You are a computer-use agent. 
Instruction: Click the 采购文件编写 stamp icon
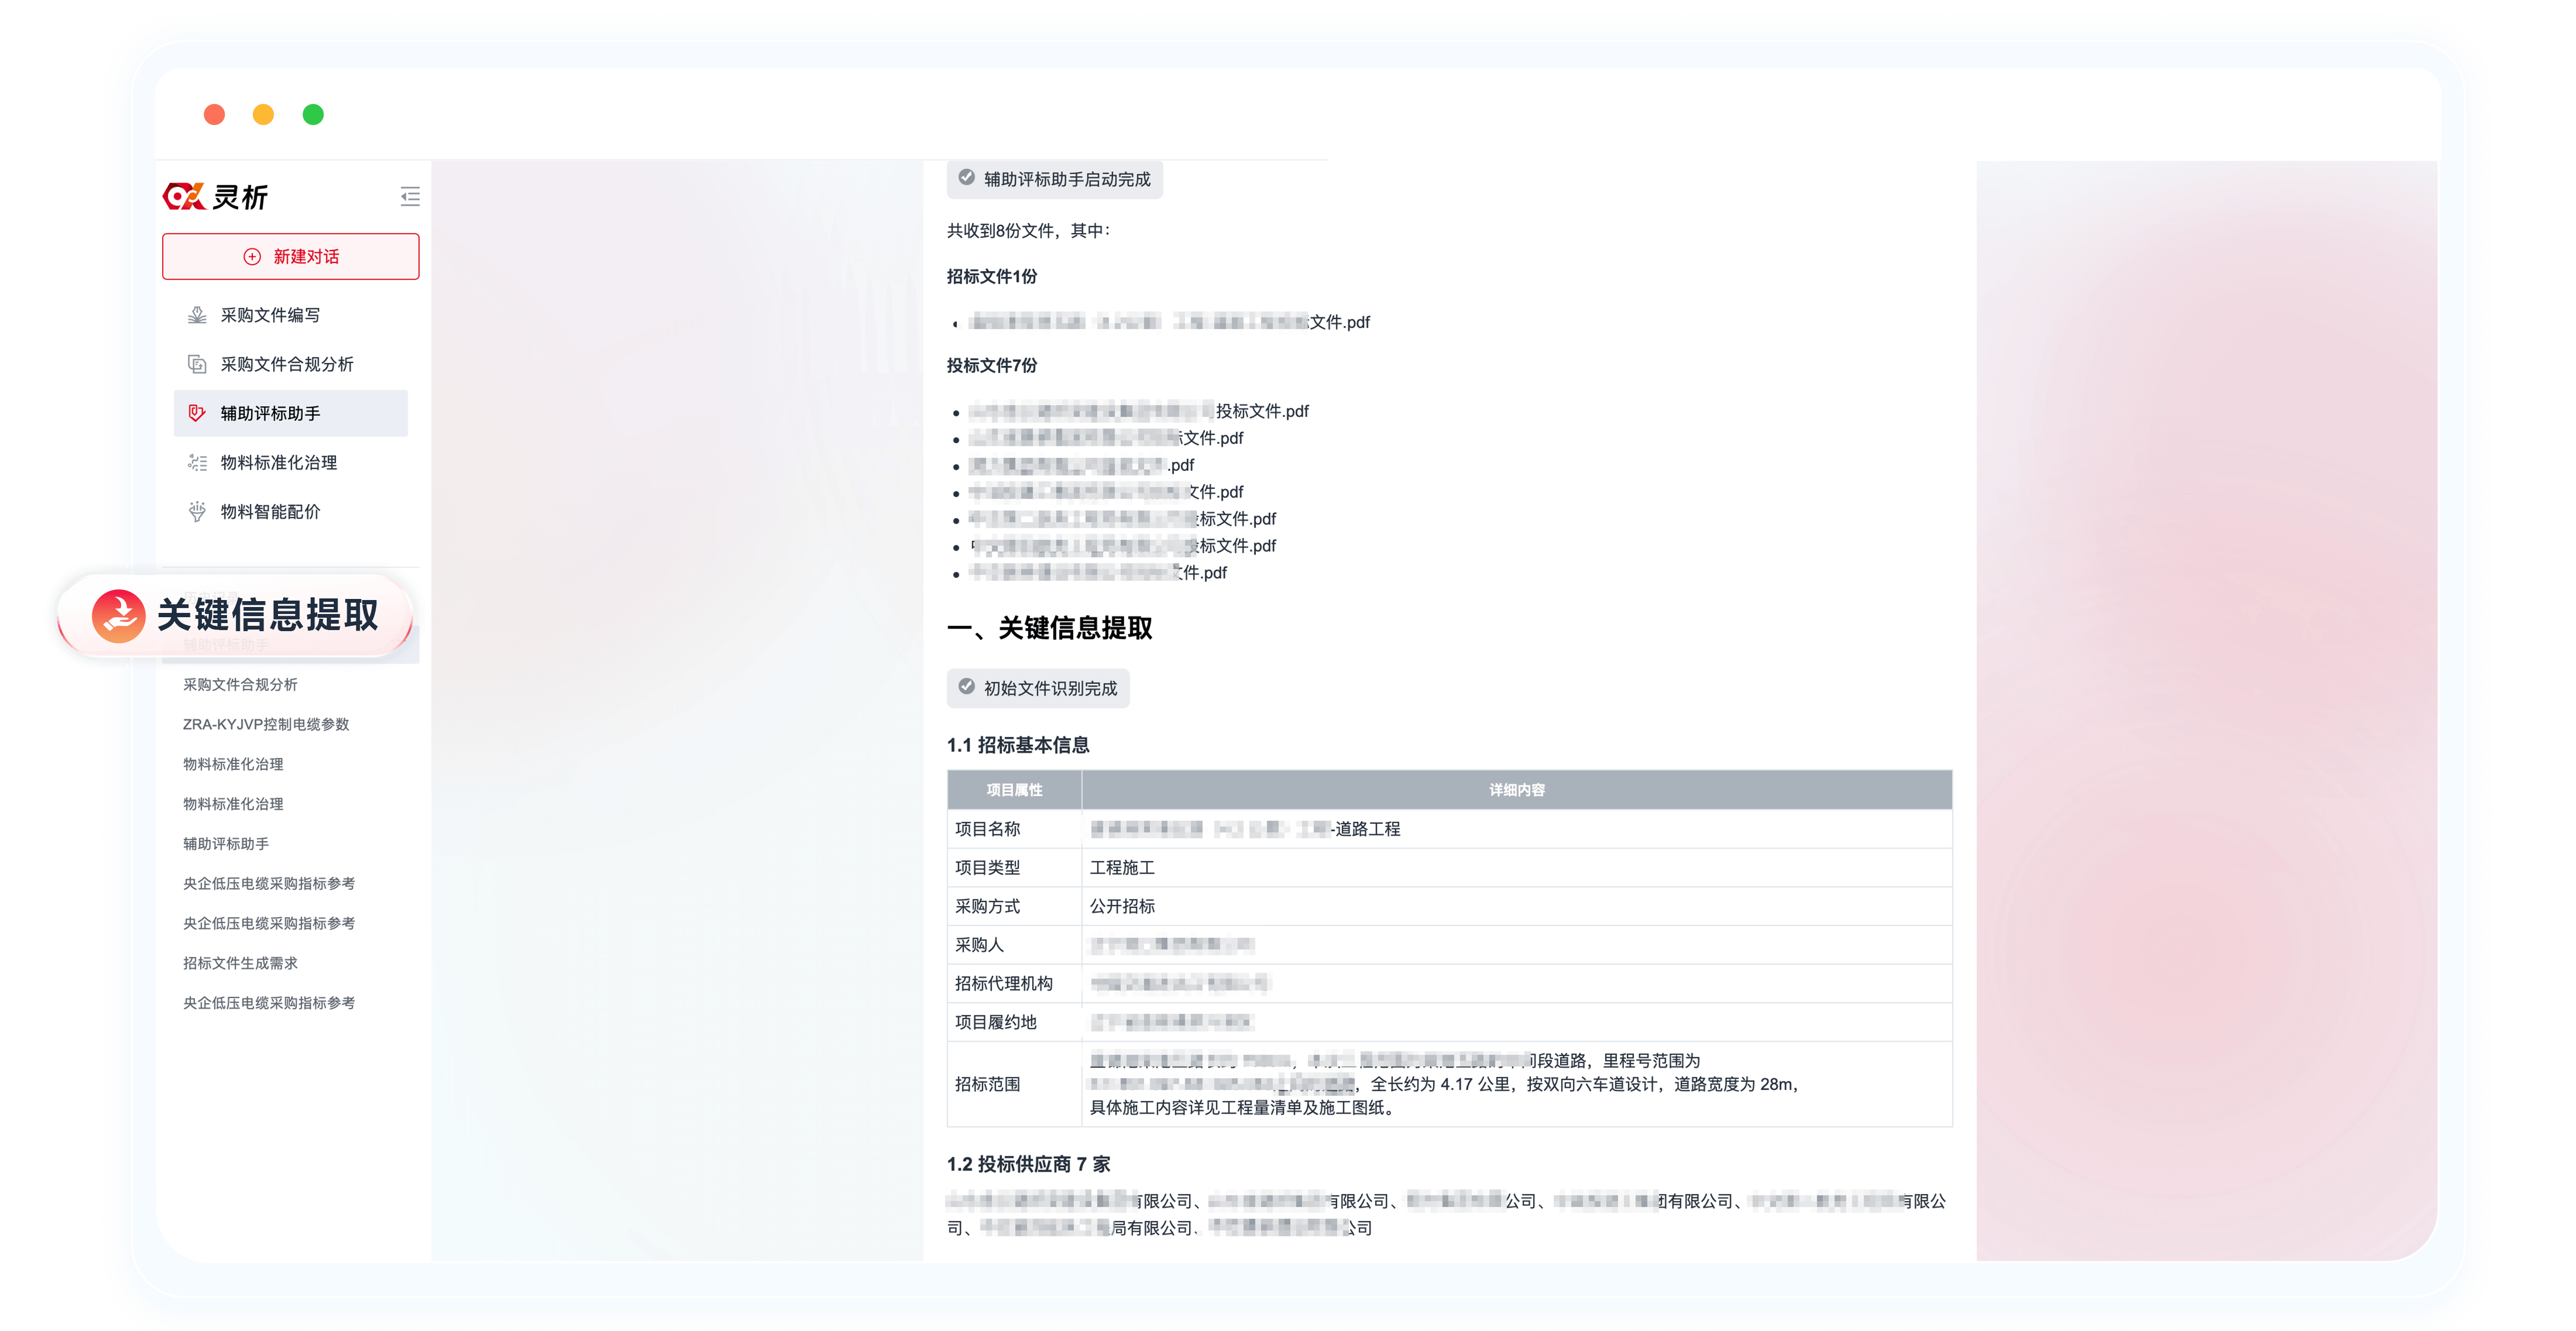(x=197, y=315)
